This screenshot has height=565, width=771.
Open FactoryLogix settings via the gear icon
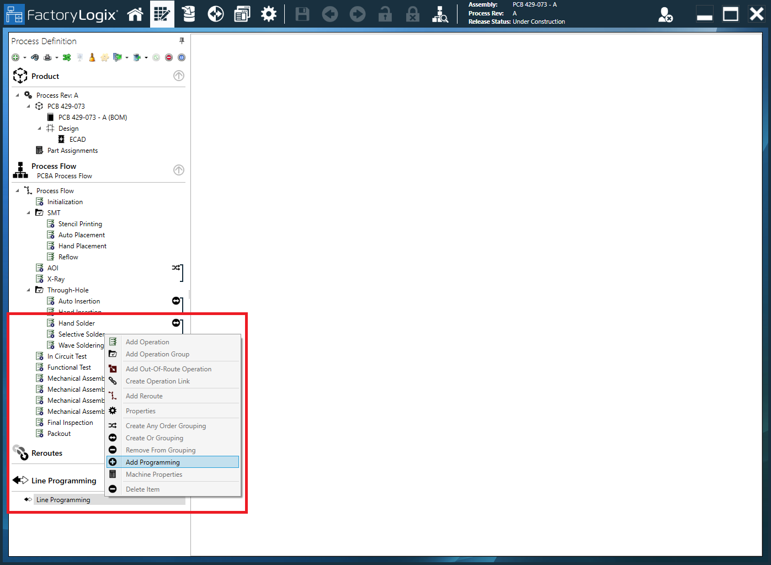[269, 14]
